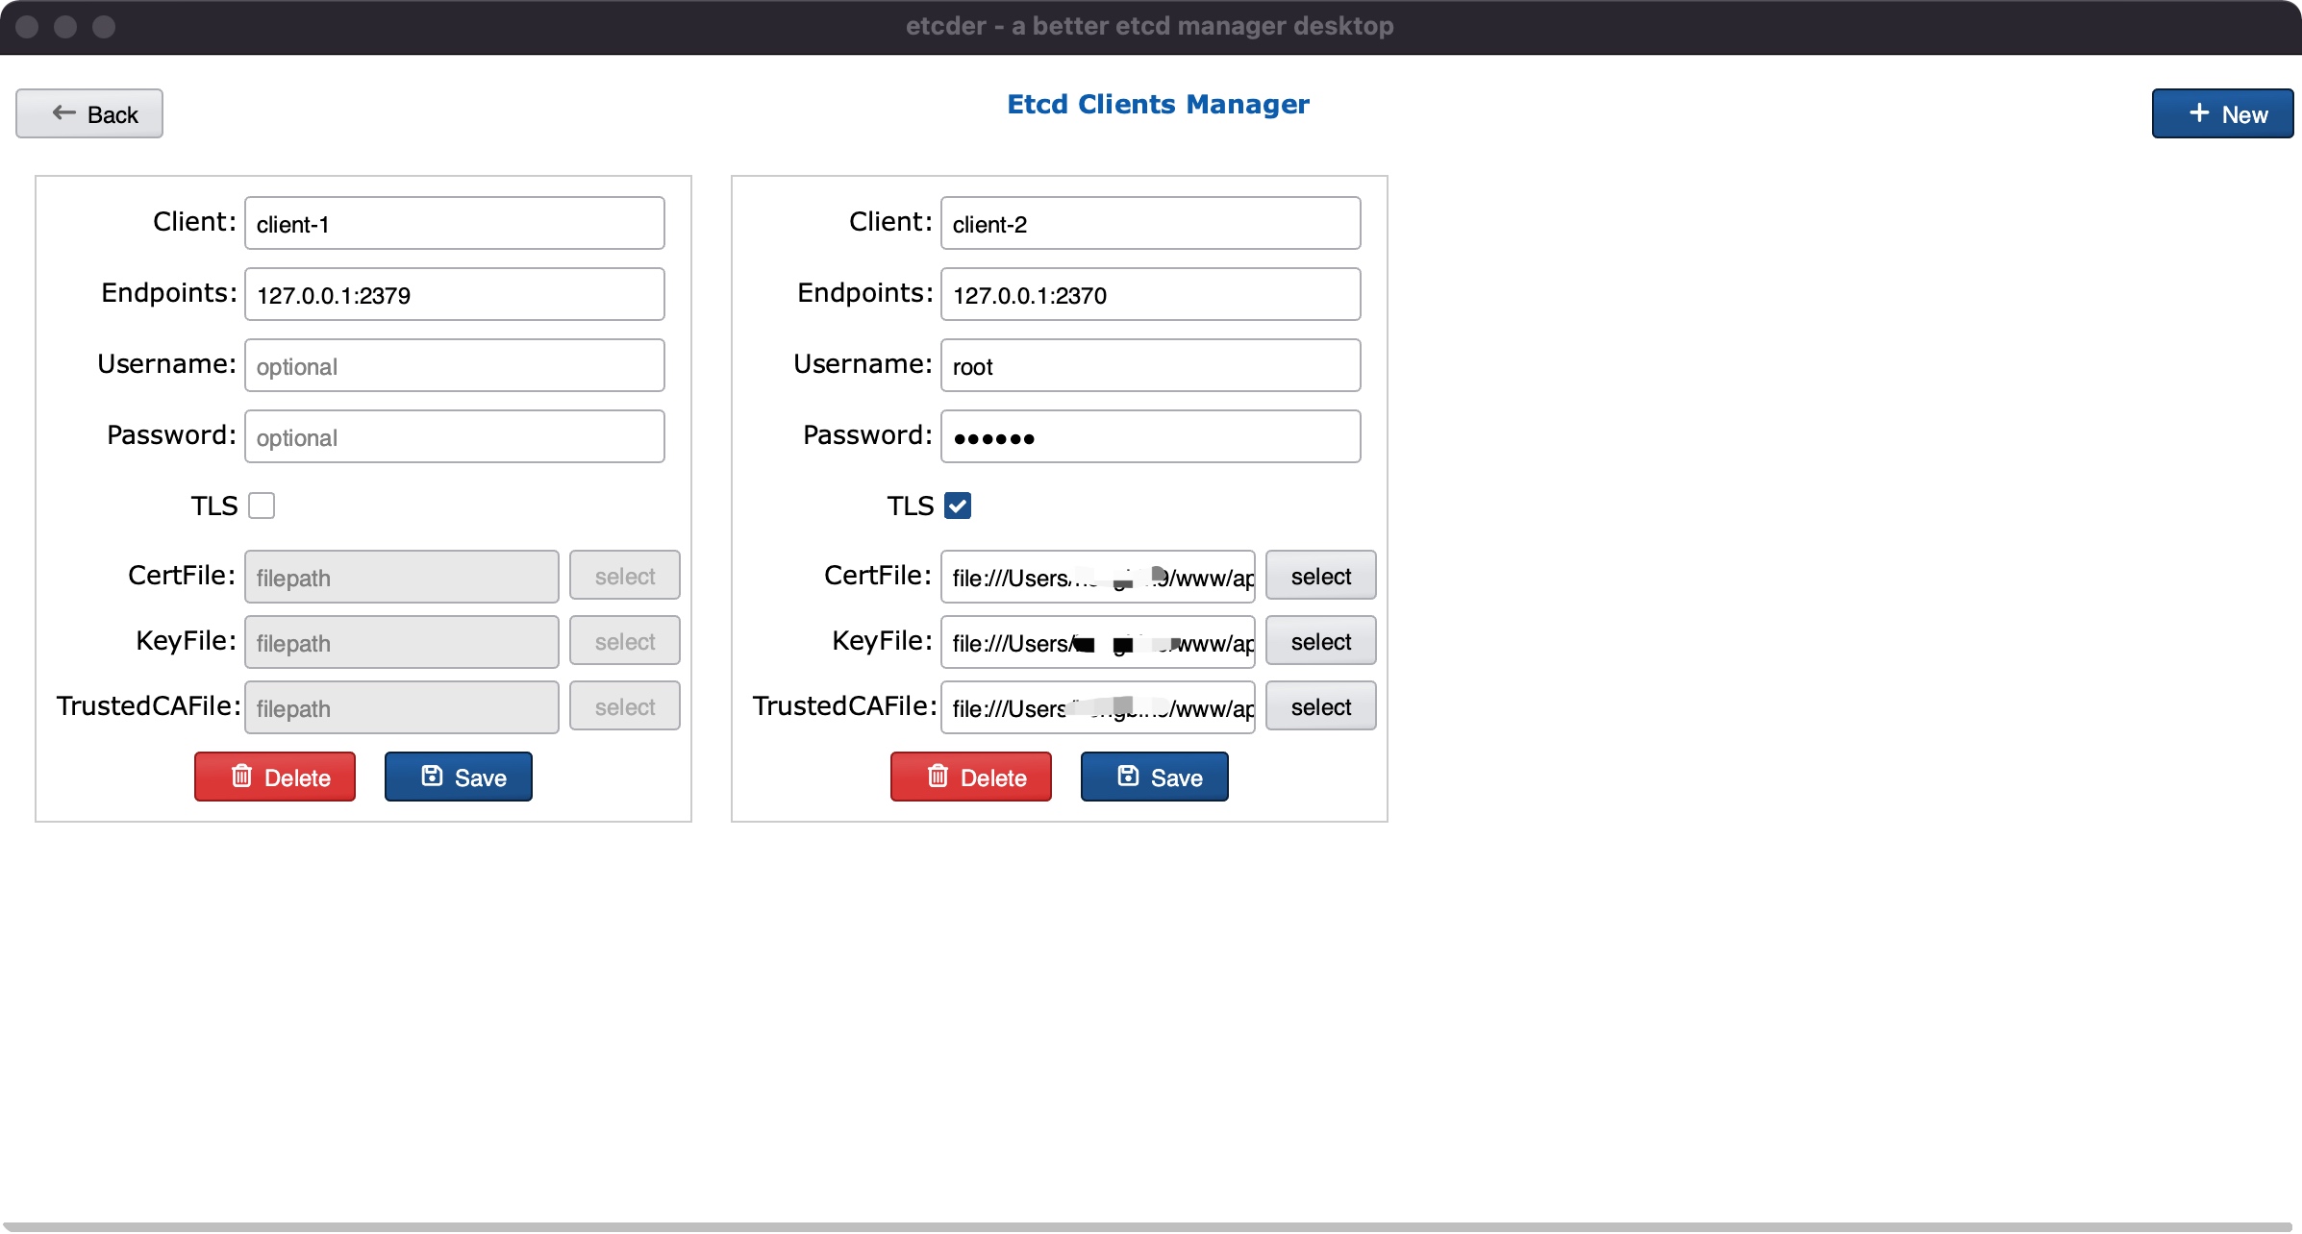Click client-2 Username field with root

[1150, 365]
